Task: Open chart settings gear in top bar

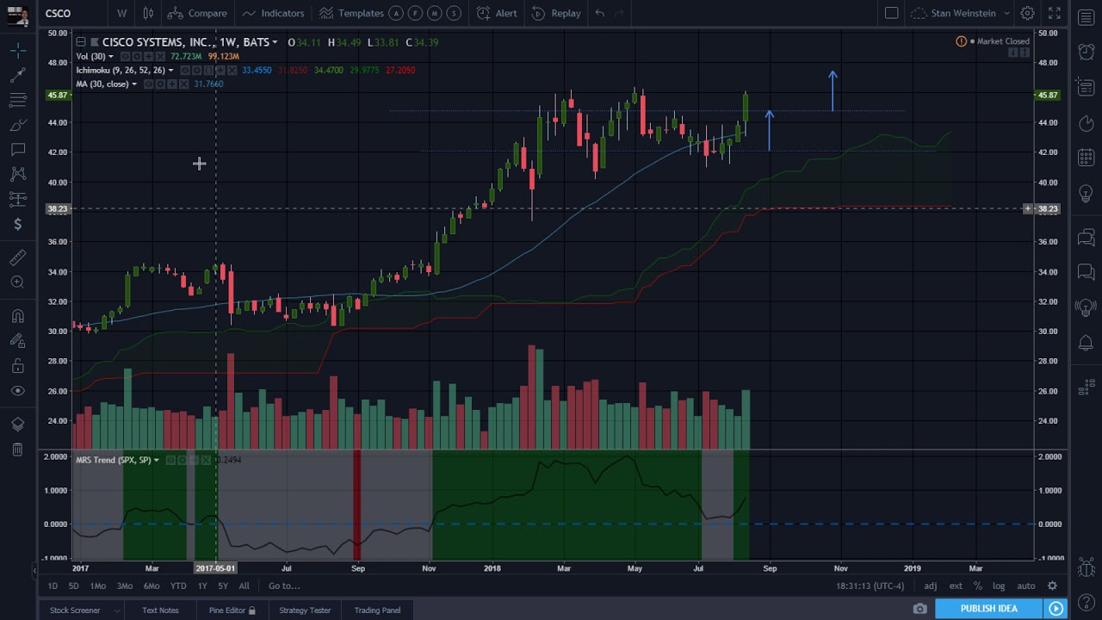Action: tap(1027, 13)
